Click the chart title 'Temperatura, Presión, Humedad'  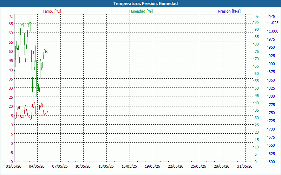[145, 3]
